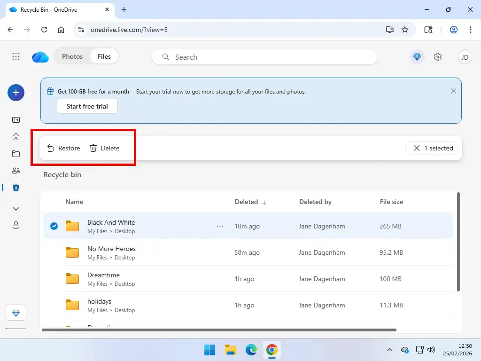Open Home from the OneDrive sidebar
This screenshot has height=361, width=481.
[x=16, y=137]
